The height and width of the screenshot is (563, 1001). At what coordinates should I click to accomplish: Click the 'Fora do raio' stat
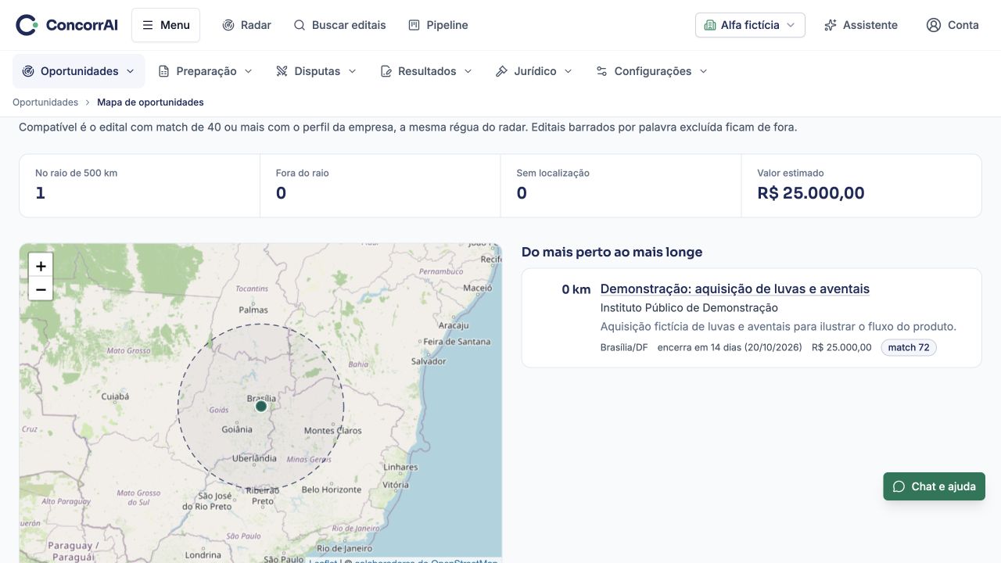tap(380, 185)
